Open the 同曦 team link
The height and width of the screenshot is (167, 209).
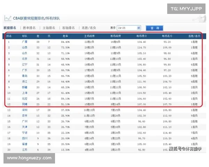[x=25, y=104]
